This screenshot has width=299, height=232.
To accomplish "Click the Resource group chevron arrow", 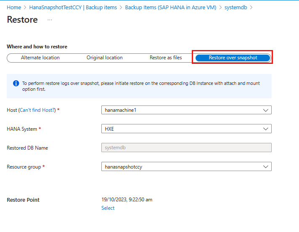I will 266,167.
